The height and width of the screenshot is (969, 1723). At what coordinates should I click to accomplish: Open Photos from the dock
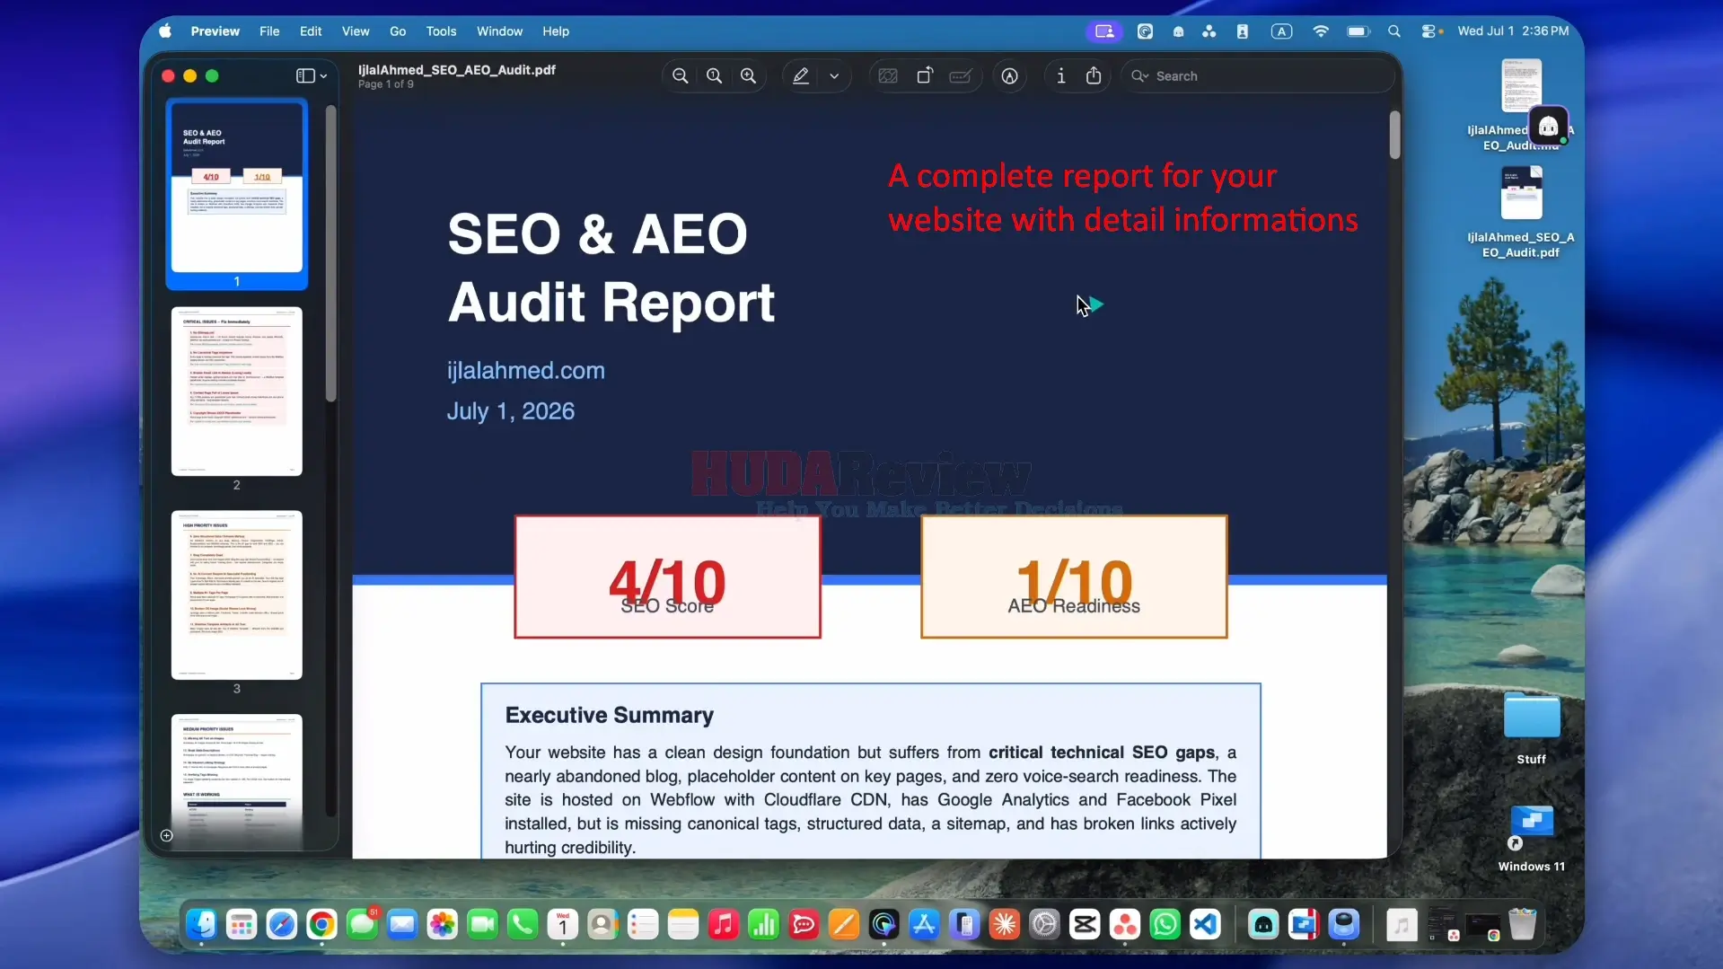pyautogui.click(x=442, y=924)
